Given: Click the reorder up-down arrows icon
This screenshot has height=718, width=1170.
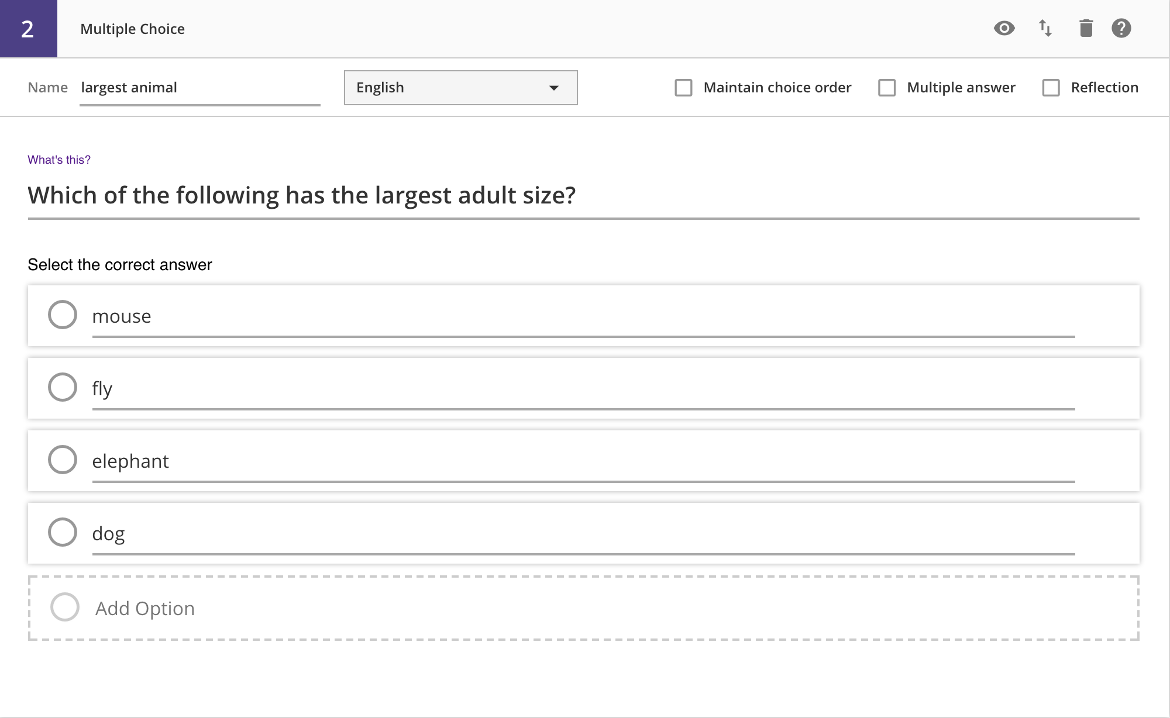Looking at the screenshot, I should point(1045,28).
